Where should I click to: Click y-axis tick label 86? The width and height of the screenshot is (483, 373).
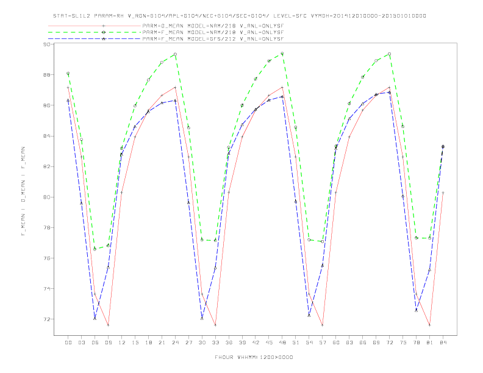click(47, 105)
